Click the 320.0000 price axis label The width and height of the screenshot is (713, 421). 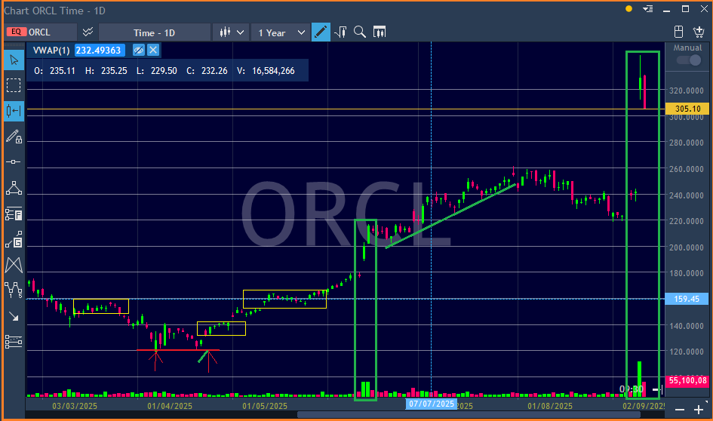[x=686, y=91]
